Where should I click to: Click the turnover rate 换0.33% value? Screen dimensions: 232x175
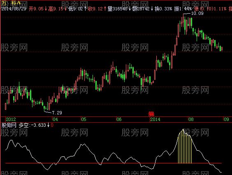tap(163, 9)
